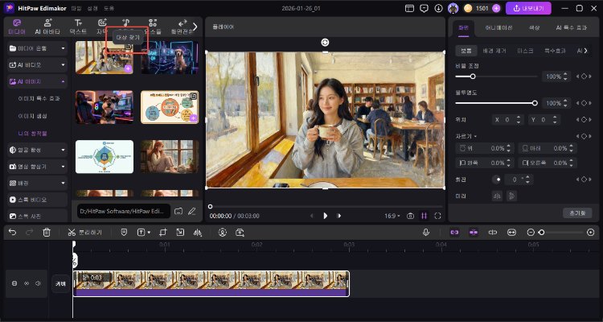Click the undo arrow in timeline toolbar
Screen dimensions: 603x322
(12, 232)
